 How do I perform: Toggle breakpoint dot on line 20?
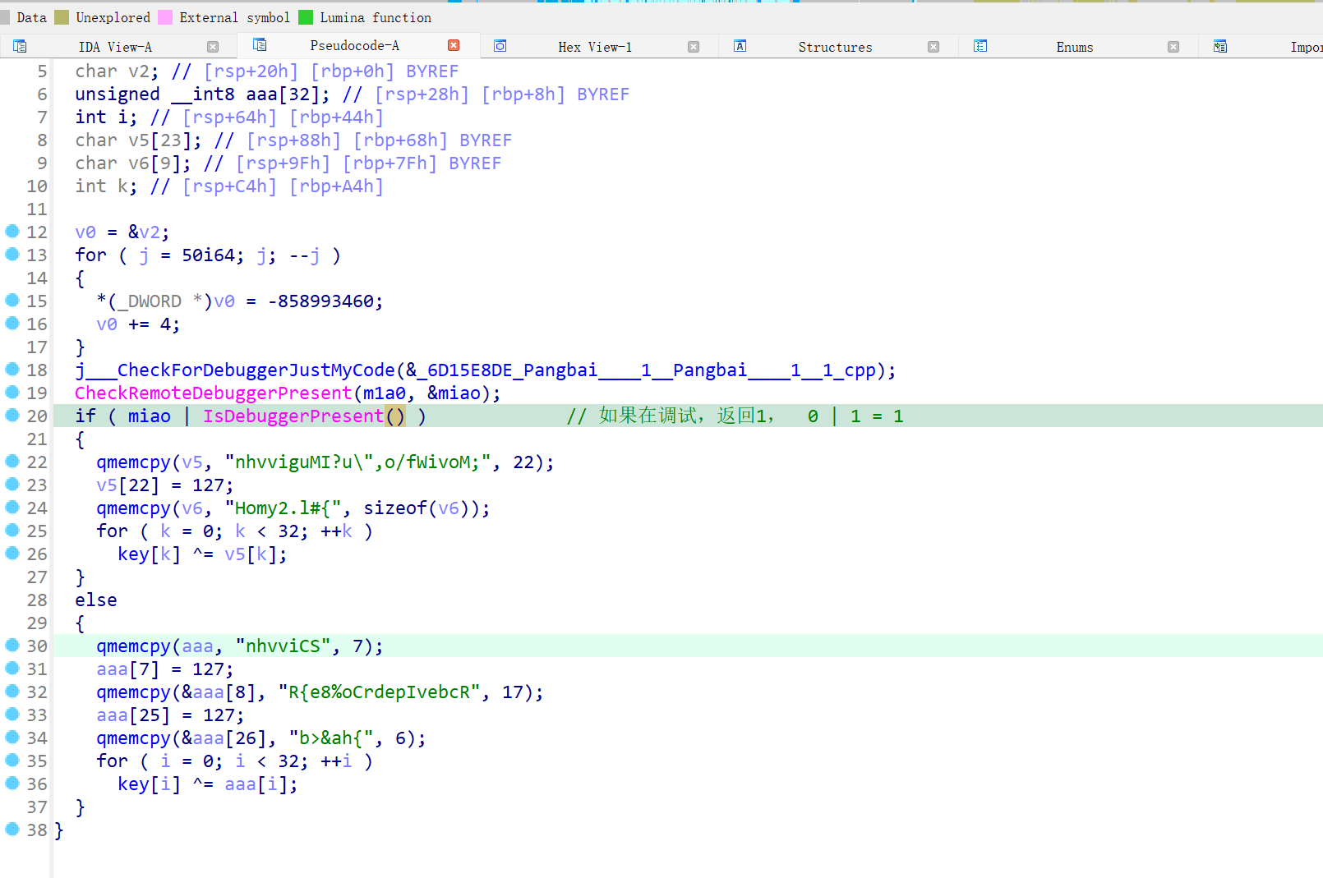tap(12, 416)
